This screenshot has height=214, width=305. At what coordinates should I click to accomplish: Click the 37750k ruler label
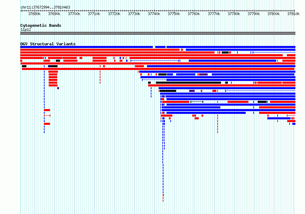[174, 14]
